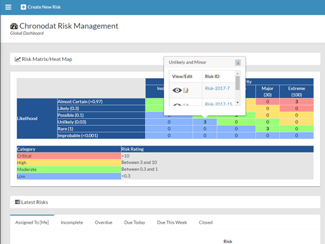Screen dimensions: 325x244
Task: Click the Moderate green category swatch
Action: tap(69, 170)
